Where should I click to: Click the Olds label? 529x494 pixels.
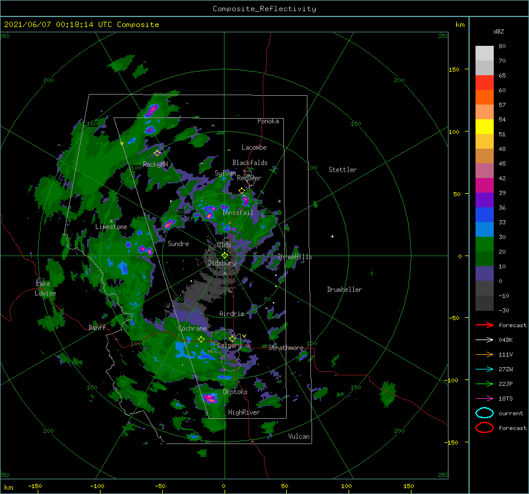click(x=224, y=245)
